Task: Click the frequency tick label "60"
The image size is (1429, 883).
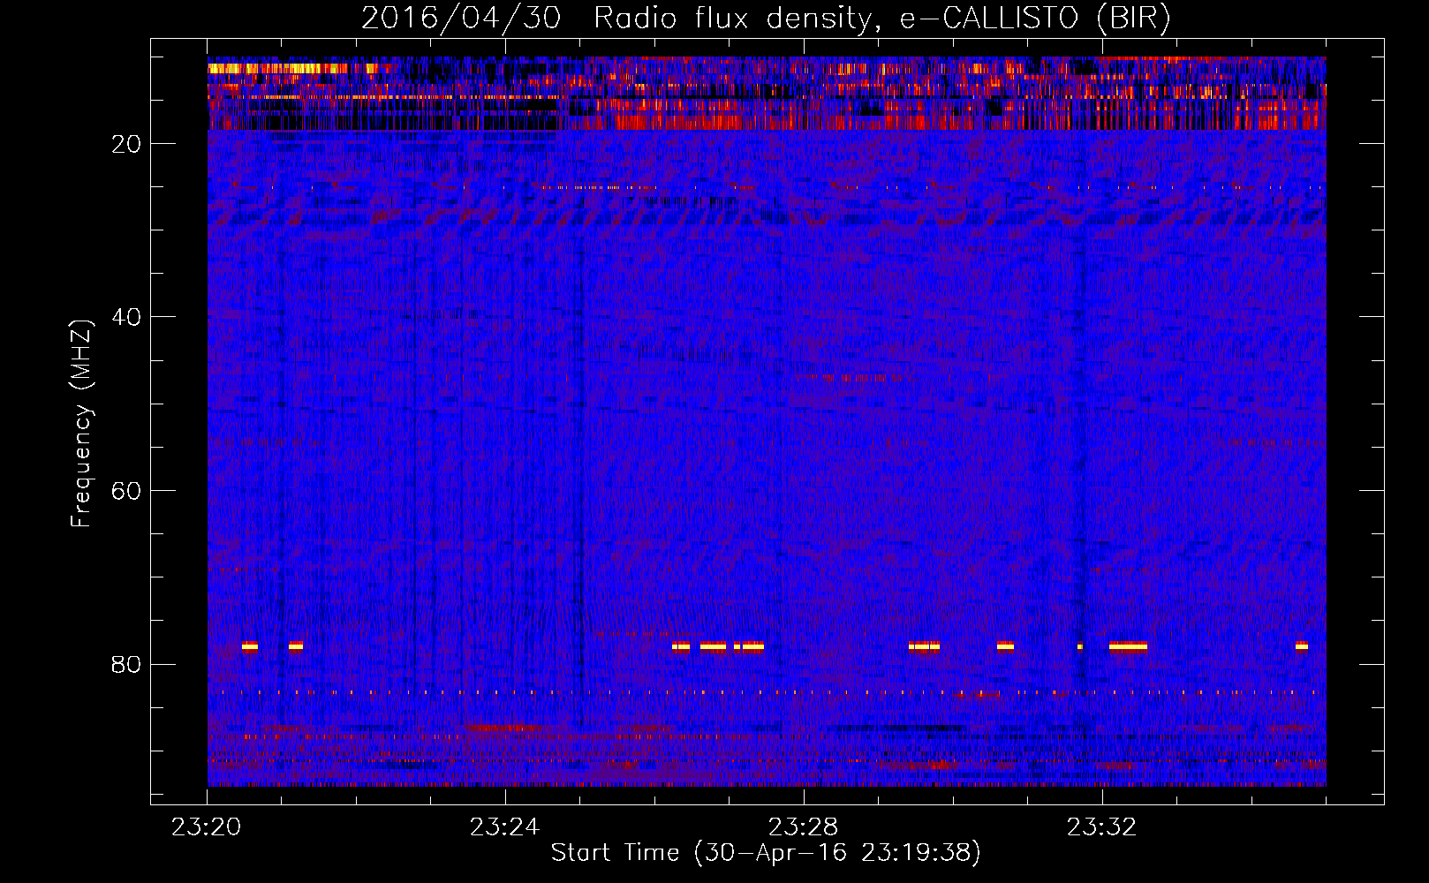Action: click(126, 491)
